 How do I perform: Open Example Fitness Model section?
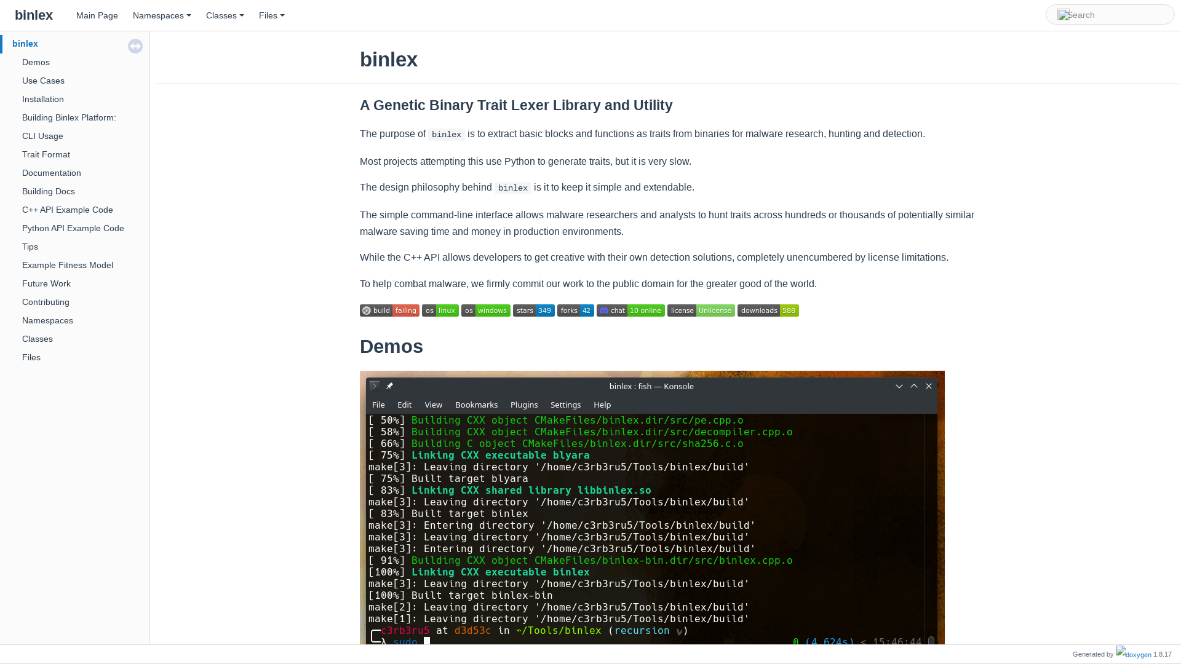tap(68, 265)
